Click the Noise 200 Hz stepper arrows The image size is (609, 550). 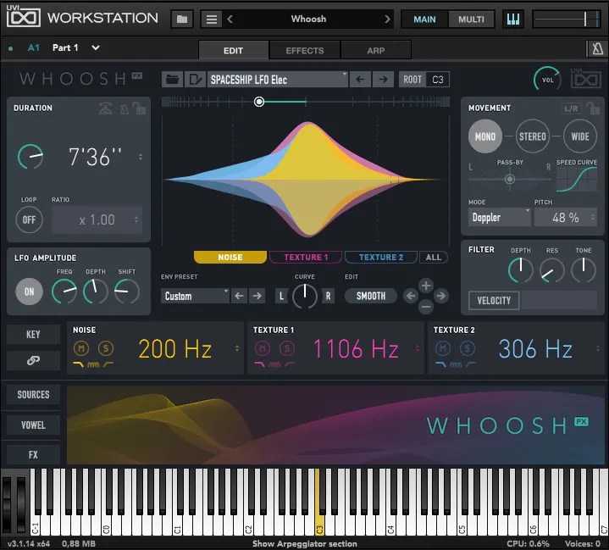coord(237,348)
